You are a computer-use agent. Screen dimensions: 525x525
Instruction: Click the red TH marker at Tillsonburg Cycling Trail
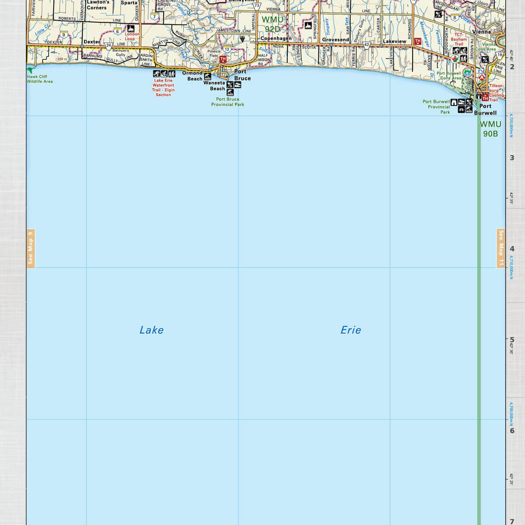pyautogui.click(x=485, y=98)
